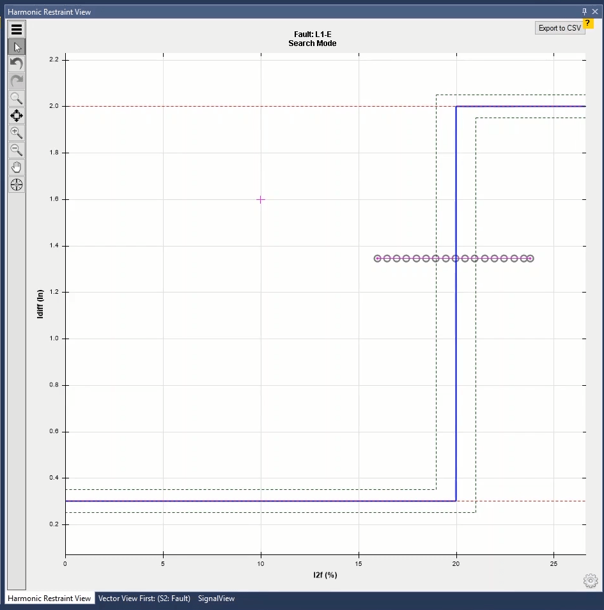
Task: Select the pointer selection tool
Action: tap(17, 47)
